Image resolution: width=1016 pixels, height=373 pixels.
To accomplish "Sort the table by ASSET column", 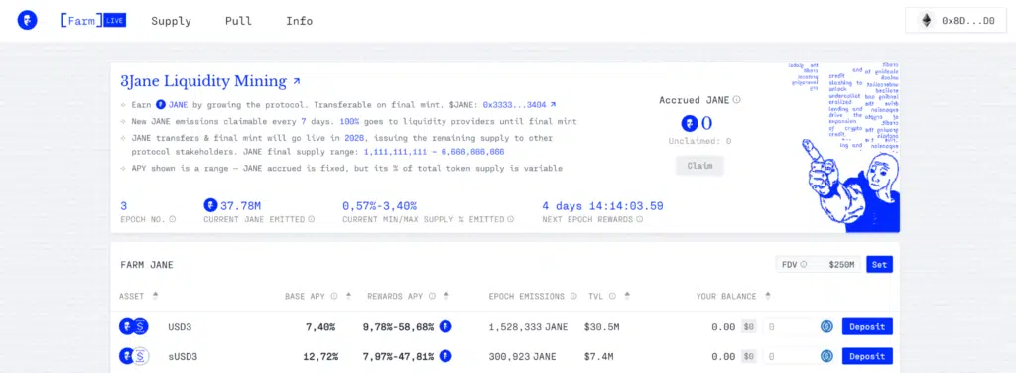I will 155,296.
